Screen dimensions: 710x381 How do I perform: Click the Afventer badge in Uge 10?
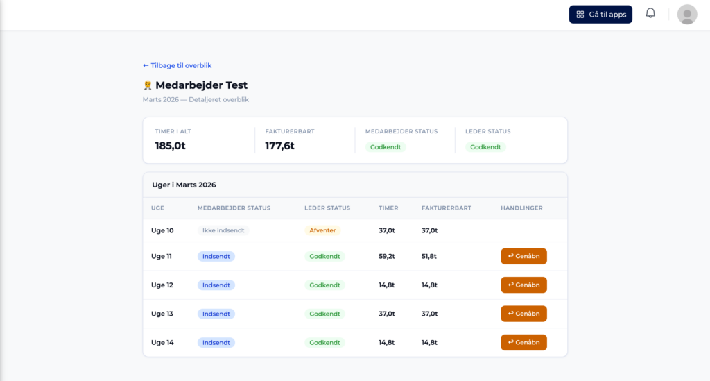322,230
